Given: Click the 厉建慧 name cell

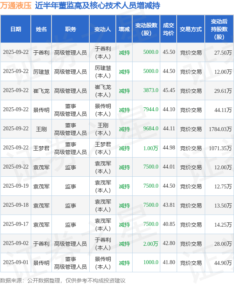Looking at the screenshot, I should click(x=41, y=72).
